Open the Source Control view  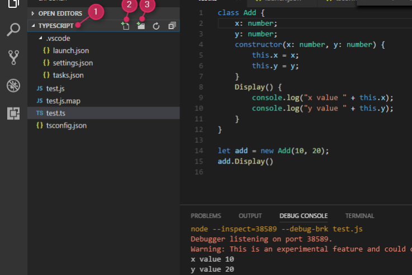coord(13,57)
